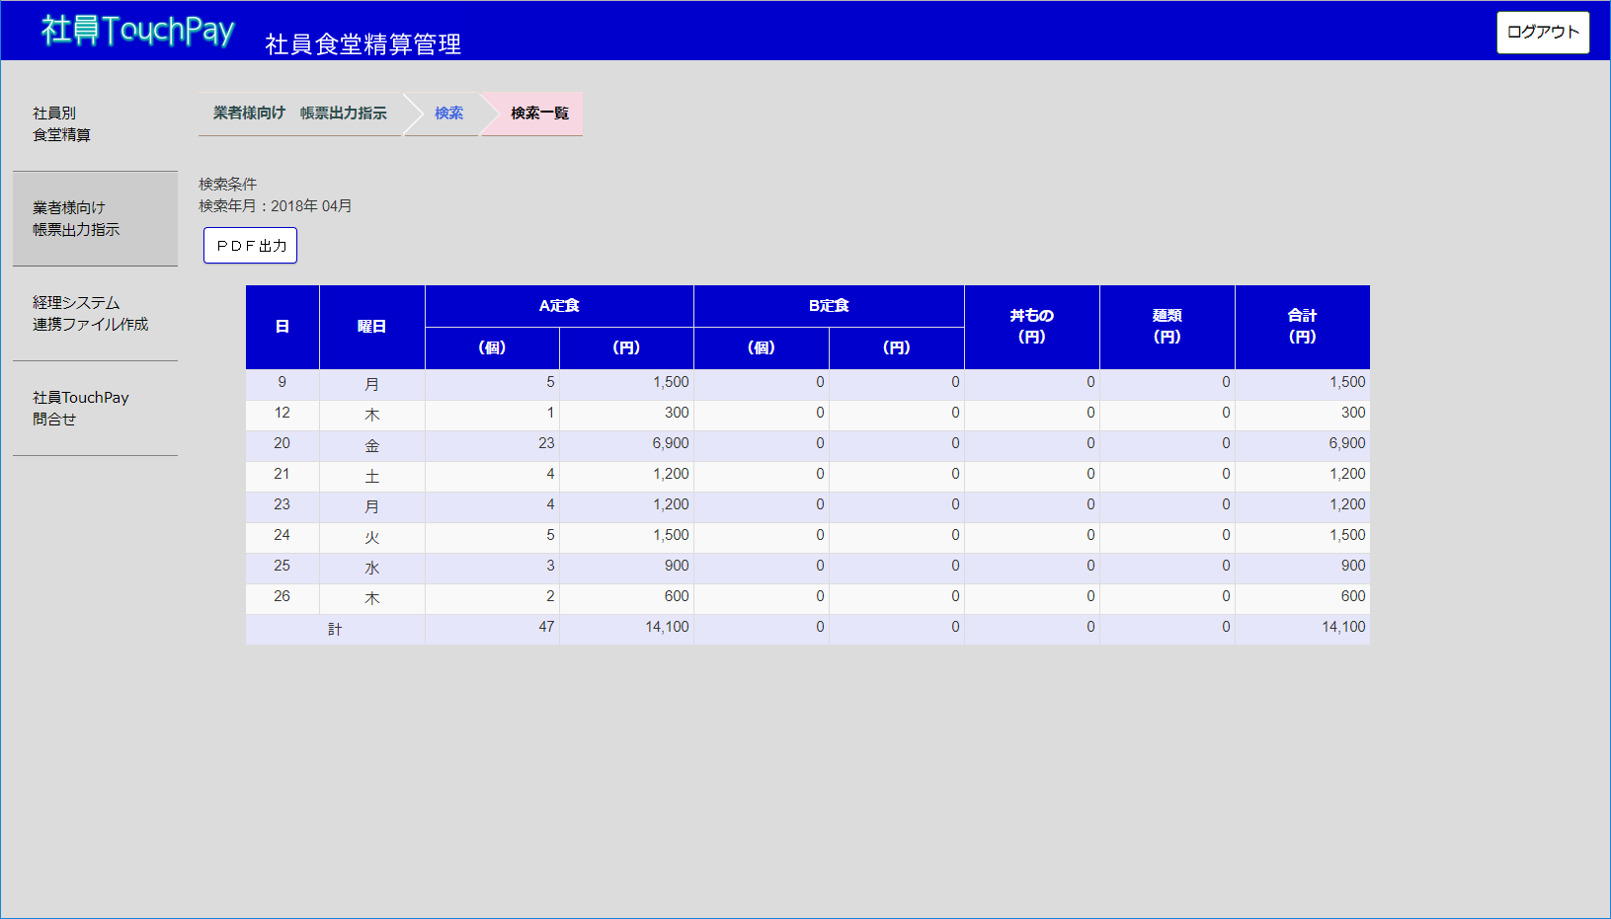Click the 900 total cell for day 25
This screenshot has height=919, width=1611.
click(1303, 568)
